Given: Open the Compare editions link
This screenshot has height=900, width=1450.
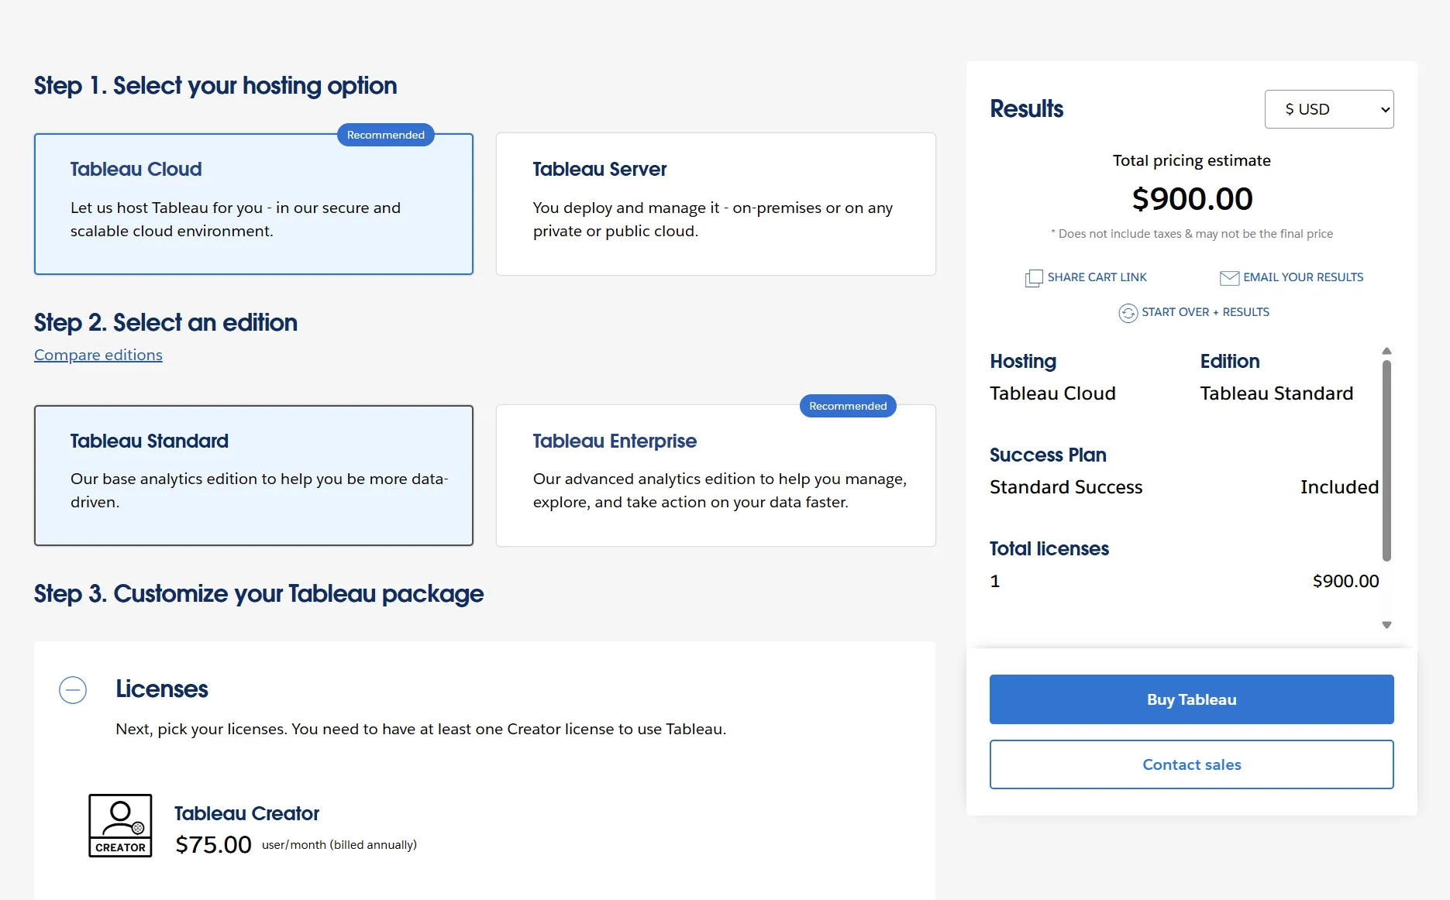Looking at the screenshot, I should pyautogui.click(x=98, y=355).
